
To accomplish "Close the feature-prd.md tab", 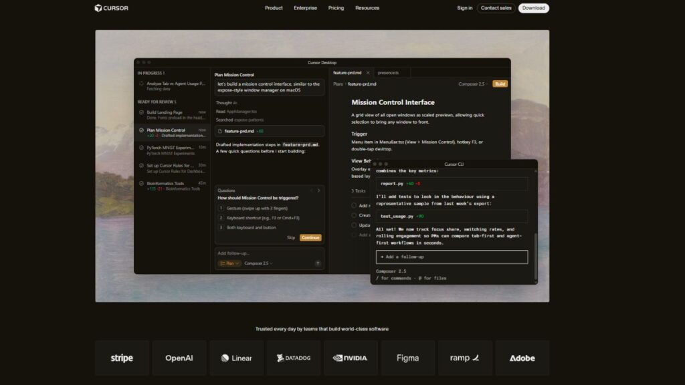I will click(x=368, y=73).
